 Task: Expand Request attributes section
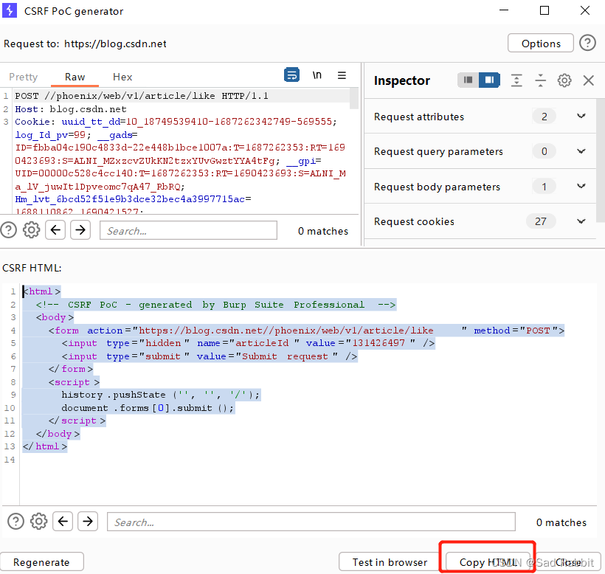point(581,116)
